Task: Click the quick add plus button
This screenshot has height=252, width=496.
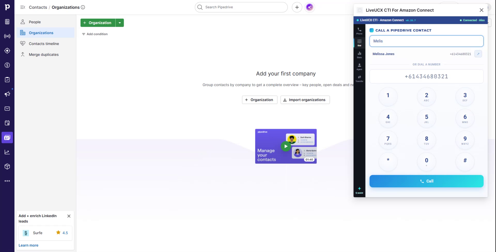Action: coord(297,7)
